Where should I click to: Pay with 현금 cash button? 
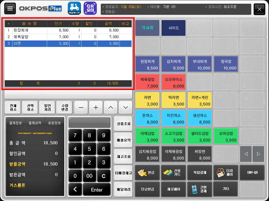[147, 173]
